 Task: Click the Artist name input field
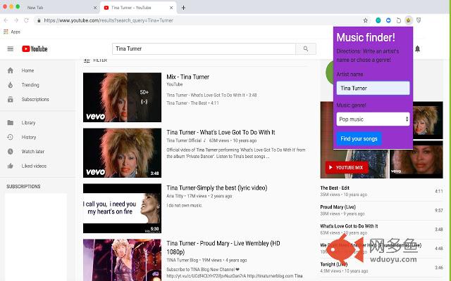point(373,88)
